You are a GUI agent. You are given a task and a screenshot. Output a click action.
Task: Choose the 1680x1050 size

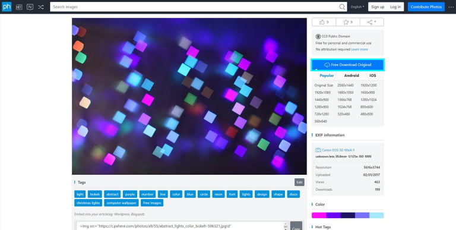pos(346,93)
